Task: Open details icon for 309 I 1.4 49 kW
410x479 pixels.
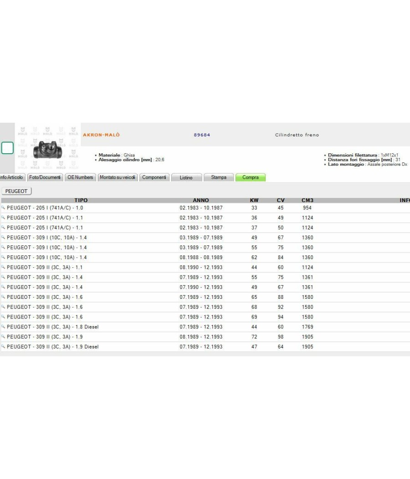Action: pos(3,237)
